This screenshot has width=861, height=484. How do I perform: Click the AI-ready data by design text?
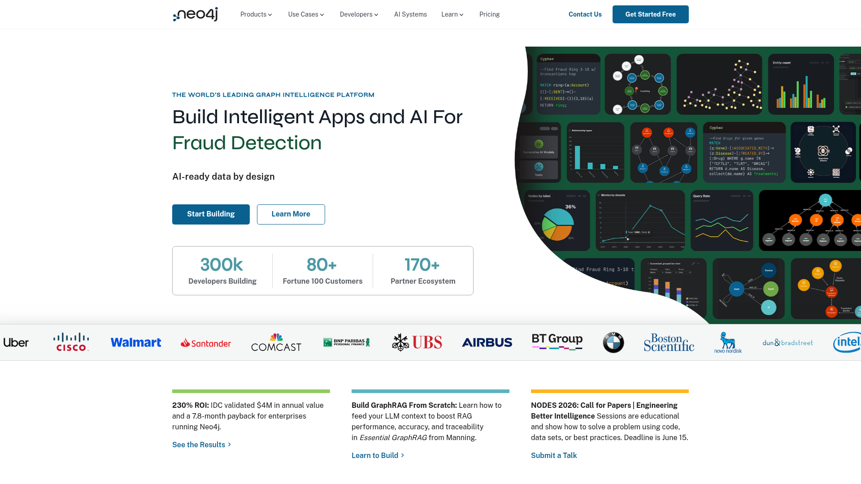click(x=223, y=177)
